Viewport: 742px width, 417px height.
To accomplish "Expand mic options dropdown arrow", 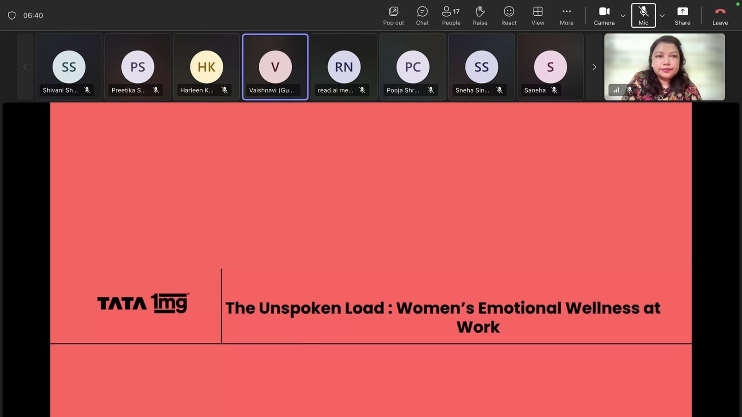I will (662, 16).
